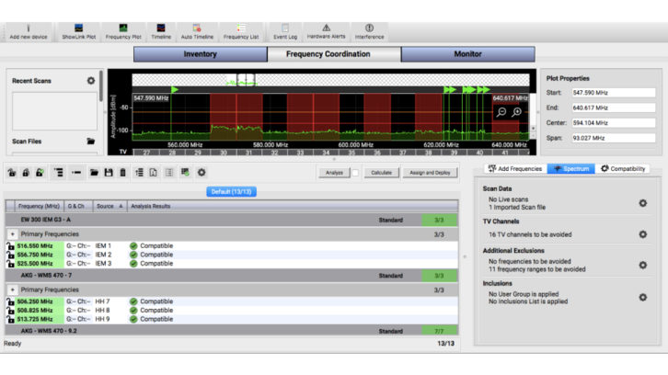
Task: Show the Hardware Alerts panel
Action: click(326, 31)
